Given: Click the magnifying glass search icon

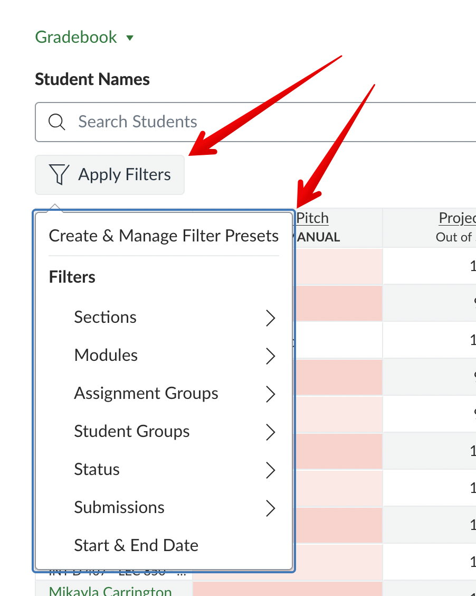Looking at the screenshot, I should [56, 122].
